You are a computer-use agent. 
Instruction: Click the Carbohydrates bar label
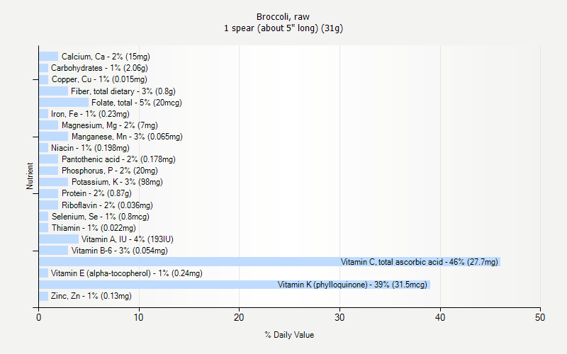tap(99, 68)
